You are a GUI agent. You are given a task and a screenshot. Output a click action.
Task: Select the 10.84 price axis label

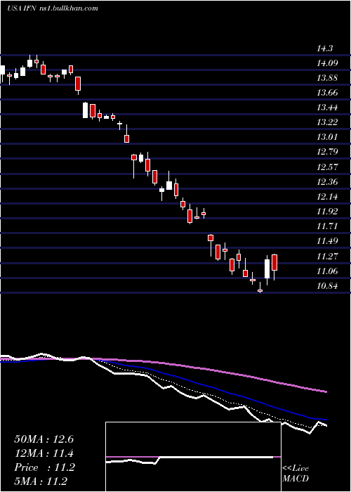pos(327,286)
